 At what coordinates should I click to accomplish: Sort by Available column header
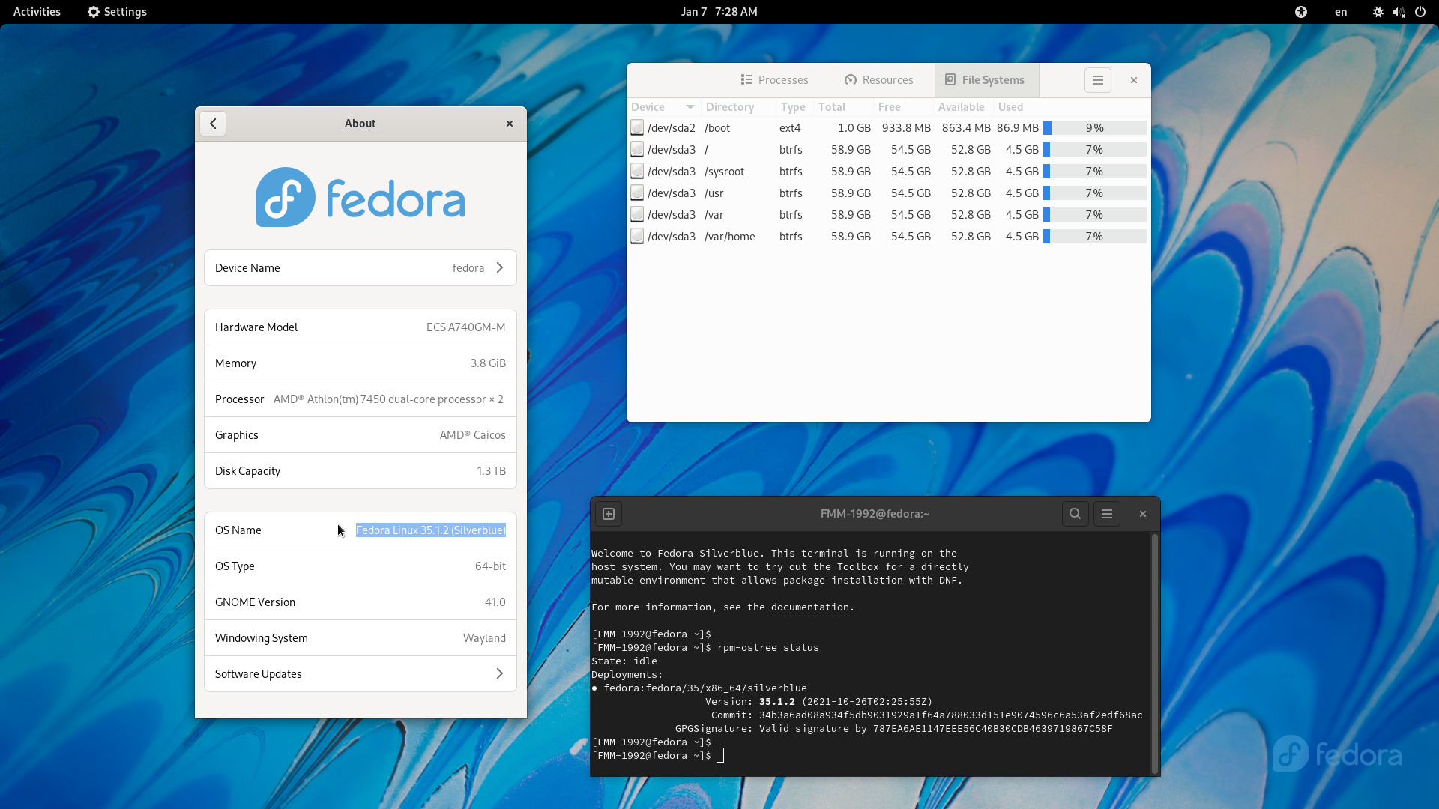tap(963, 107)
